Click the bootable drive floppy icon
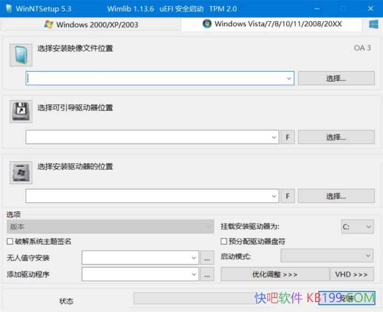Viewport: 383px width, 312px height. coord(21,112)
